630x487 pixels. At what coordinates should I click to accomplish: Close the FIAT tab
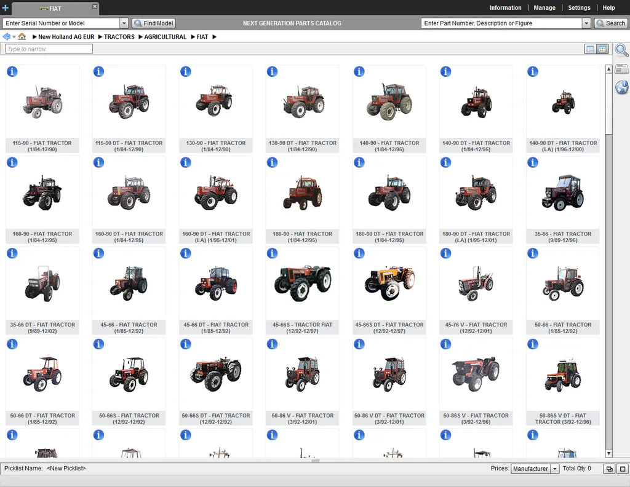tap(94, 6)
